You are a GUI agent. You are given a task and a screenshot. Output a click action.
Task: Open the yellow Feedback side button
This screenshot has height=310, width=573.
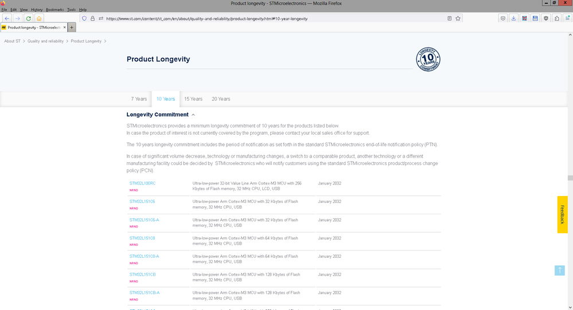562,214
